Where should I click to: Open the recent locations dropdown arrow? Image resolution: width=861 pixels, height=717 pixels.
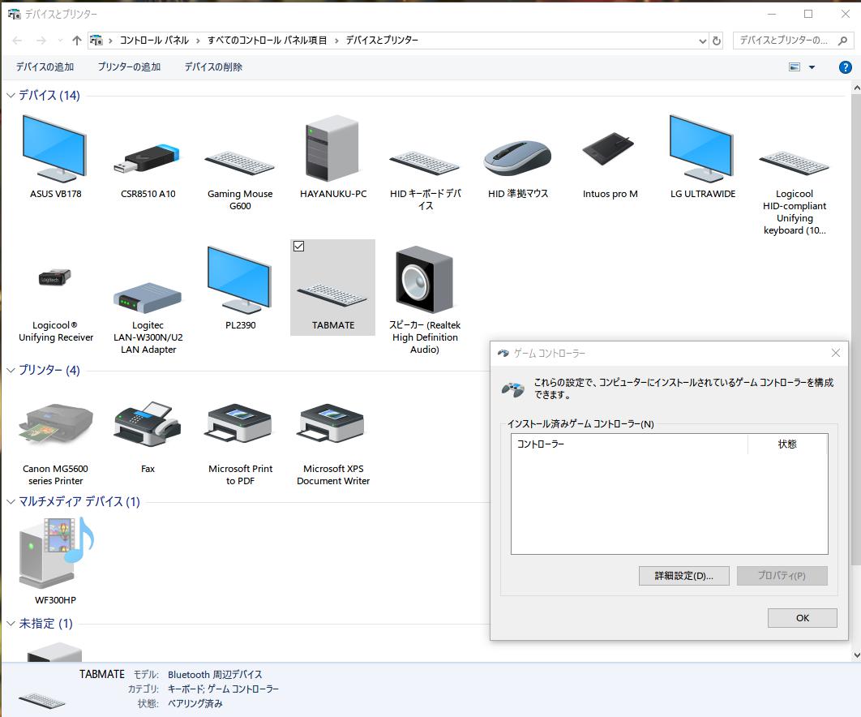(x=61, y=40)
